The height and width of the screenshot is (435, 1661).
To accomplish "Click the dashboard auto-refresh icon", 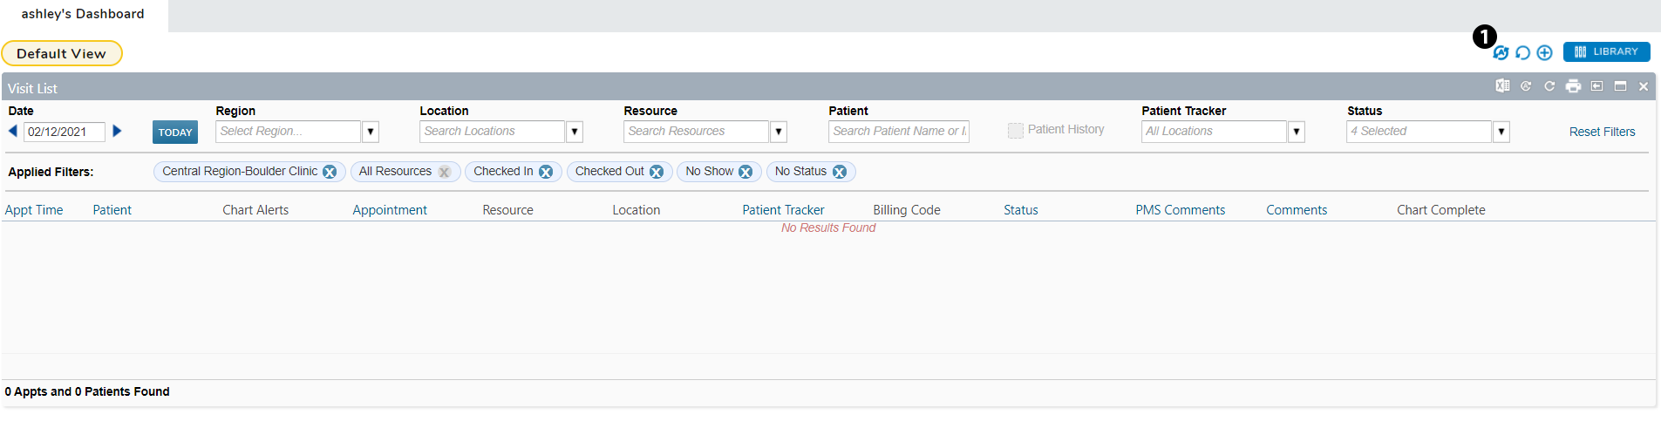I will (x=1501, y=53).
